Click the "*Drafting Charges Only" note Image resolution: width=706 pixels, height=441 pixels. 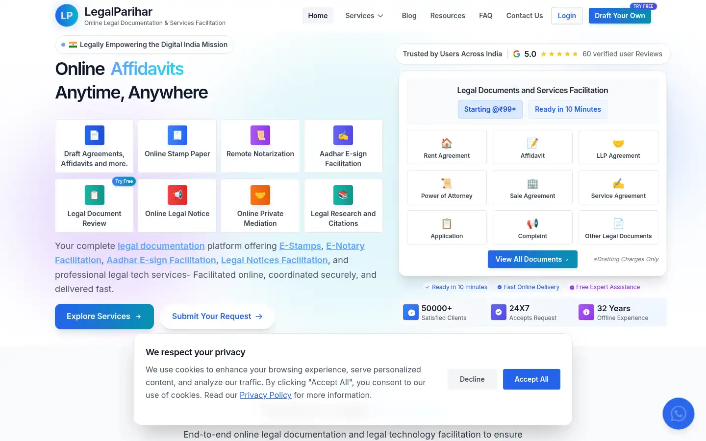pyautogui.click(x=626, y=259)
